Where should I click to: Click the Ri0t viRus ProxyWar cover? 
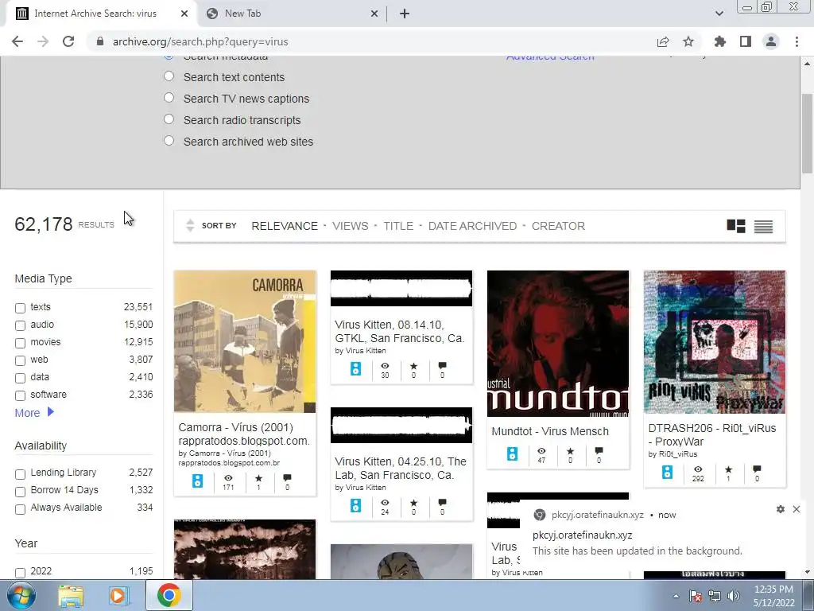tap(715, 342)
